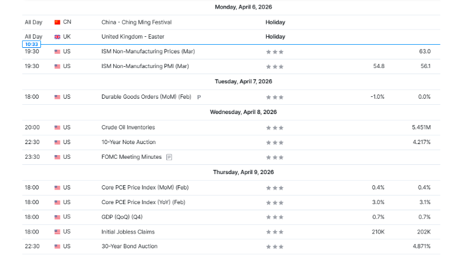Select the 10-Year Note Auction event
The width and height of the screenshot is (470, 255).
pyautogui.click(x=129, y=142)
